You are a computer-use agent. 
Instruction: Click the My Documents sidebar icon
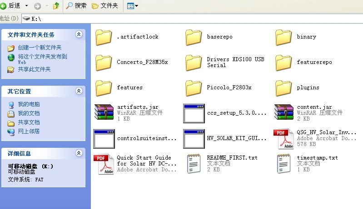(x=10, y=114)
